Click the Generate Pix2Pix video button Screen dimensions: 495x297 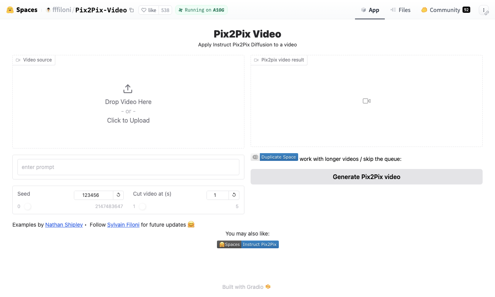point(367,177)
